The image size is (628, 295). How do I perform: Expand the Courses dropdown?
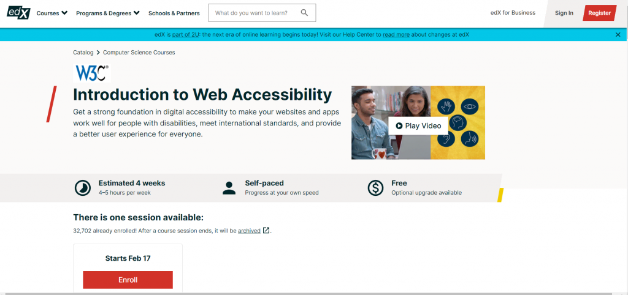coord(52,13)
